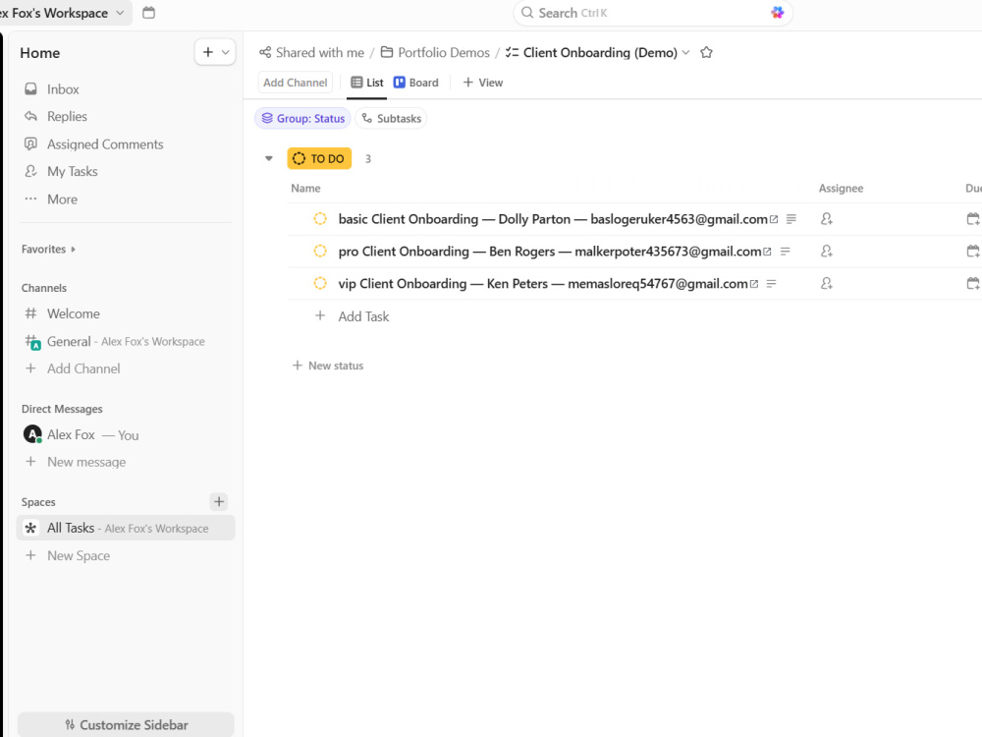Click the Channels section header
The width and height of the screenshot is (982, 737).
(44, 288)
